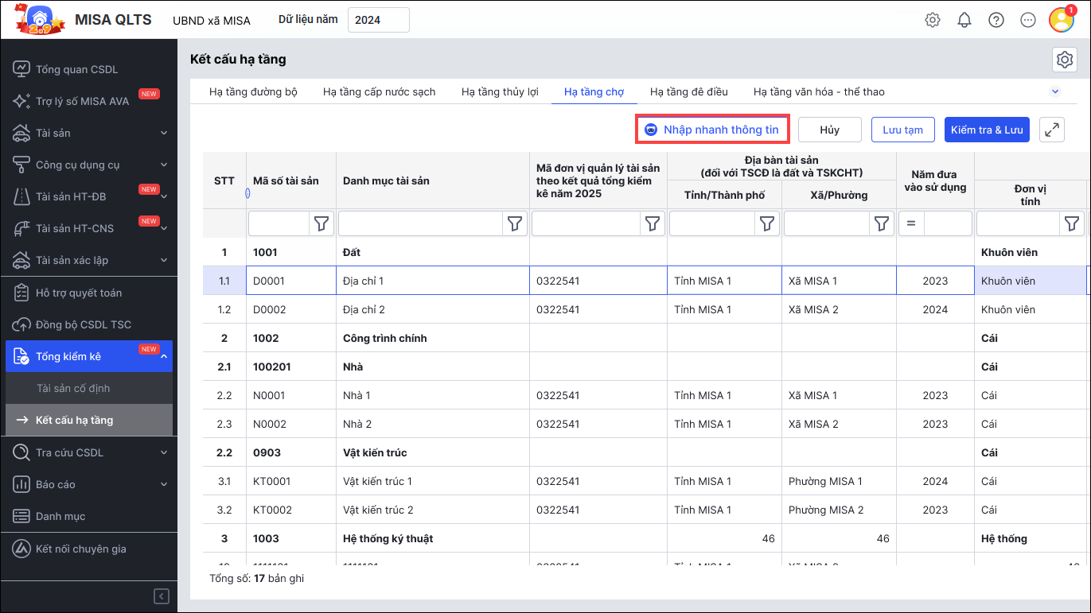Viewport: 1091px width, 613px height.
Task: Show more infrastructure tabs dropdown
Action: [1055, 91]
